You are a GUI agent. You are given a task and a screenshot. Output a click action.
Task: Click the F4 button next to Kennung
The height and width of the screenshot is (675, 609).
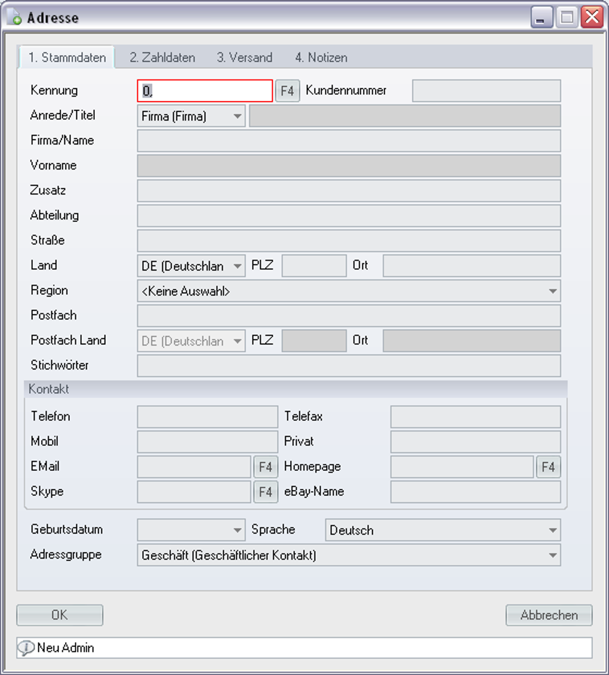287,91
